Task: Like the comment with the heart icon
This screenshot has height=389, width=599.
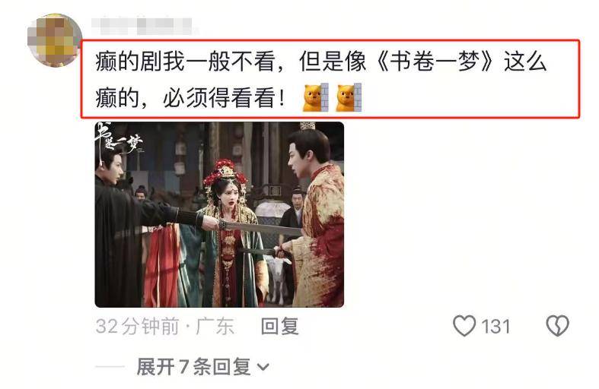Action: point(464,326)
